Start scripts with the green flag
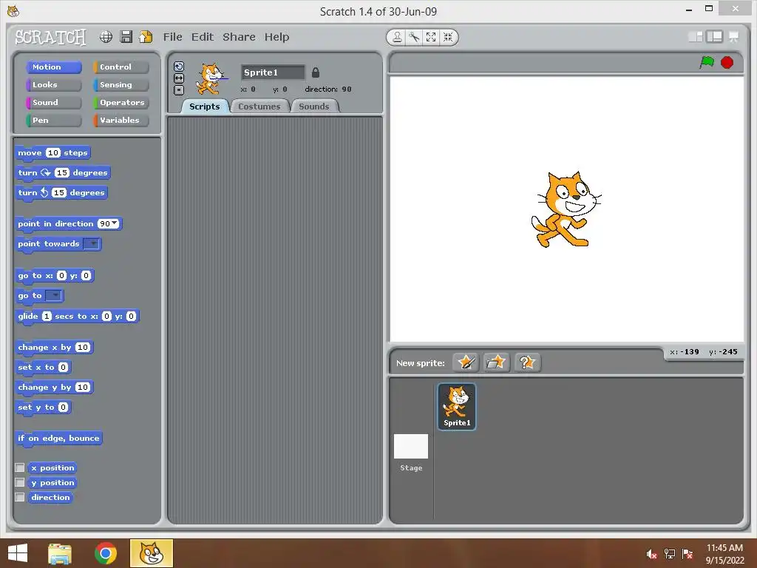This screenshot has height=568, width=757. (x=707, y=62)
